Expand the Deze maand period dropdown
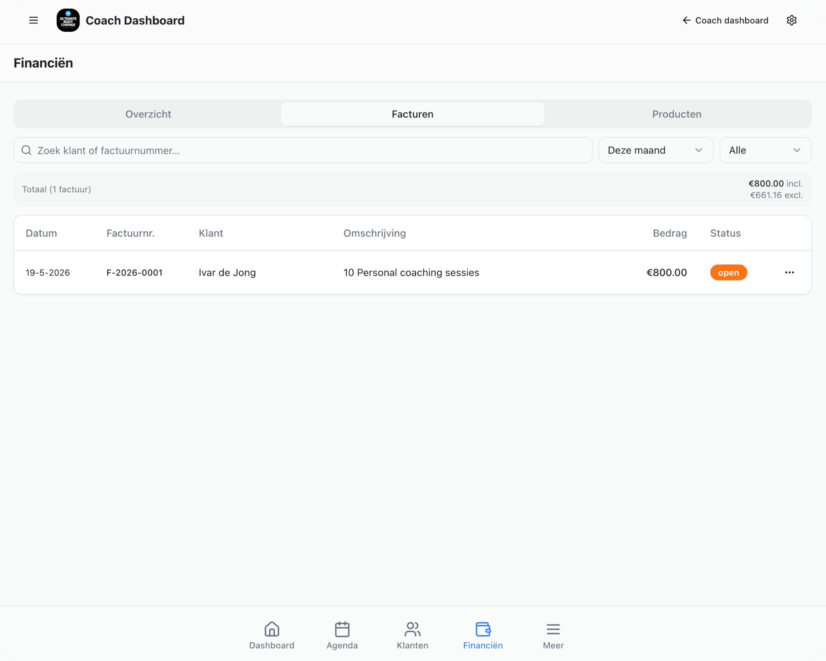The height and width of the screenshot is (661, 826). click(656, 150)
